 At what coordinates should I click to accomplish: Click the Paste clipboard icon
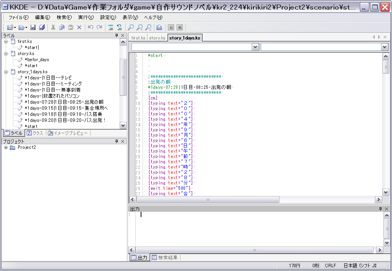(71, 27)
